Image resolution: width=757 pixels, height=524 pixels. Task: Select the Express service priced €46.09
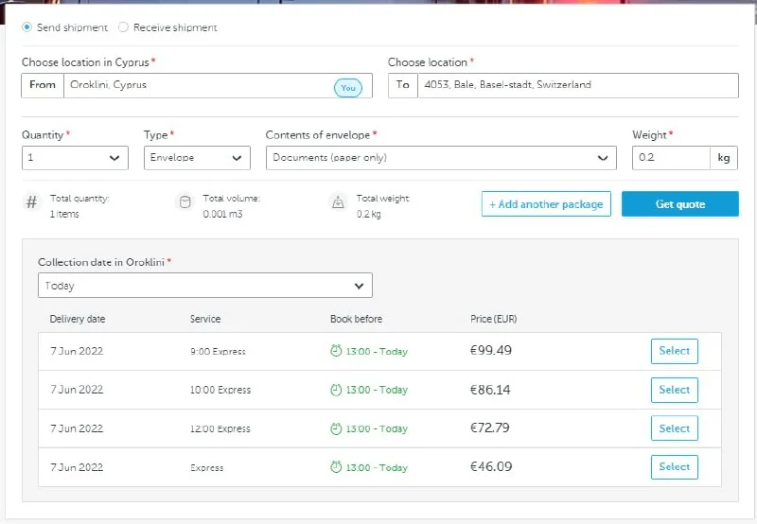(674, 467)
